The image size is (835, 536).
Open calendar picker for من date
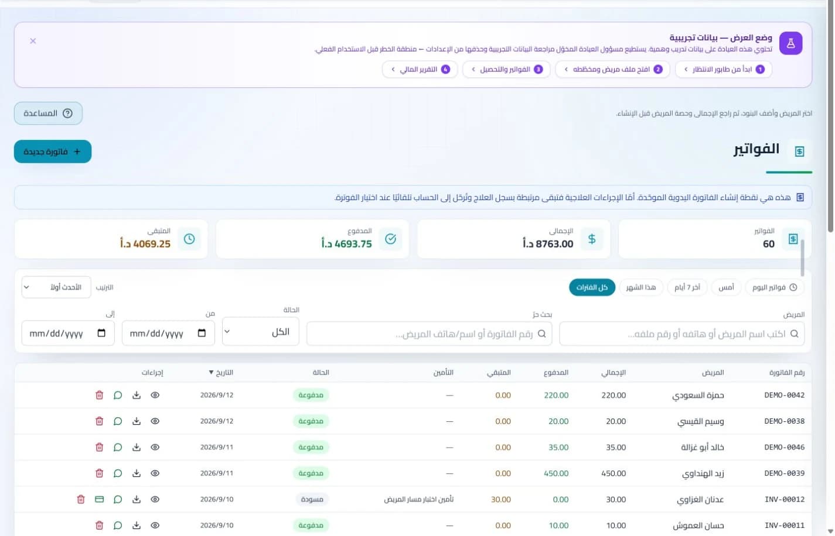click(202, 333)
